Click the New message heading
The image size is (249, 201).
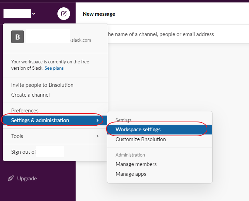[x=99, y=14]
